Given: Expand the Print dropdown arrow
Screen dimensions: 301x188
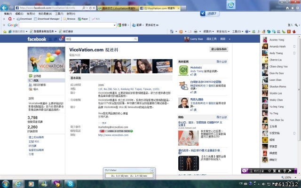Looking at the screenshot, I should point(200,31).
